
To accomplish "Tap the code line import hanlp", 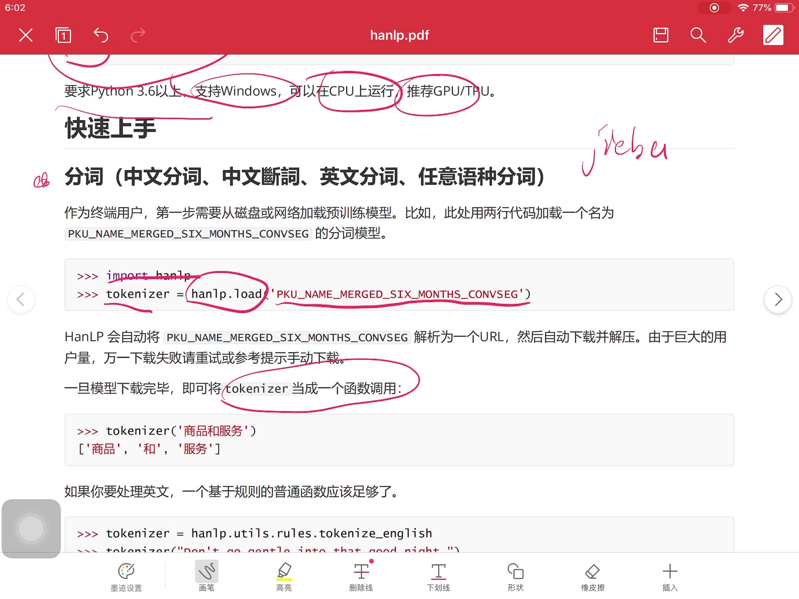I will click(148, 276).
